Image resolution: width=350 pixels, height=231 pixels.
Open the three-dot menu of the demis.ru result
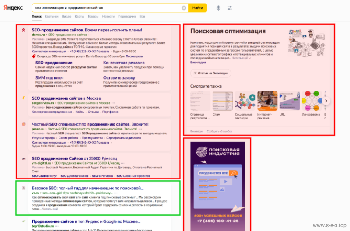[x=90, y=35]
